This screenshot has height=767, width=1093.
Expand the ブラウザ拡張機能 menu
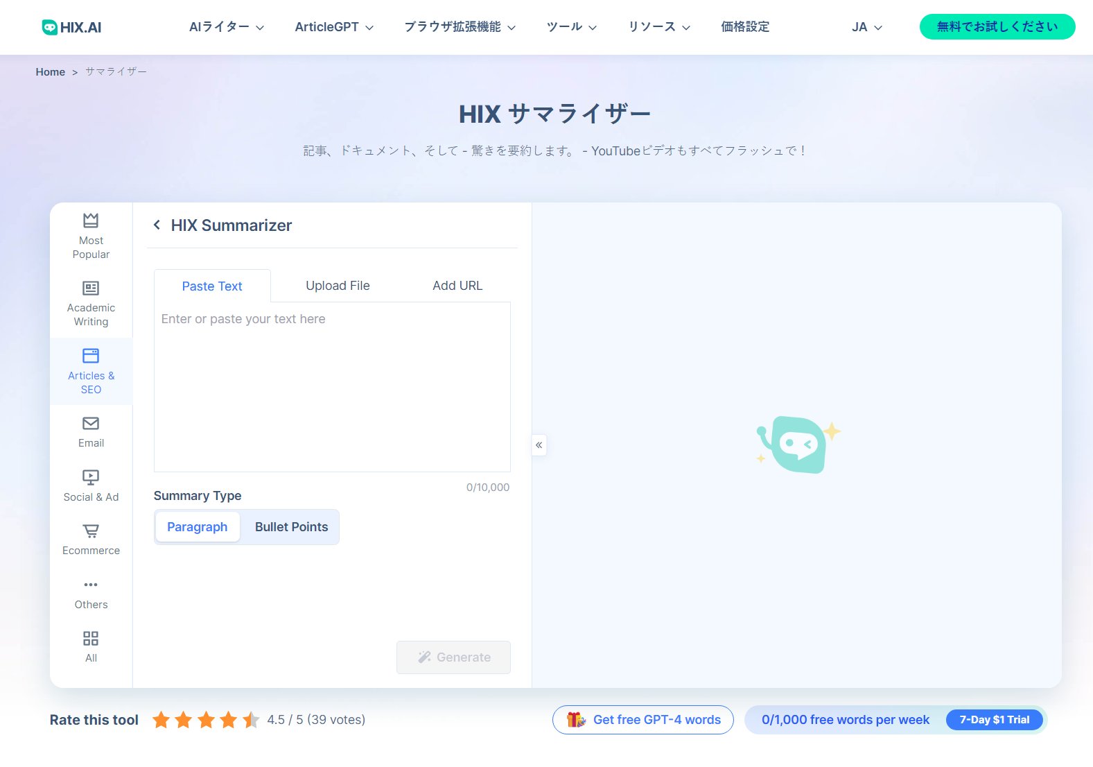tap(460, 27)
